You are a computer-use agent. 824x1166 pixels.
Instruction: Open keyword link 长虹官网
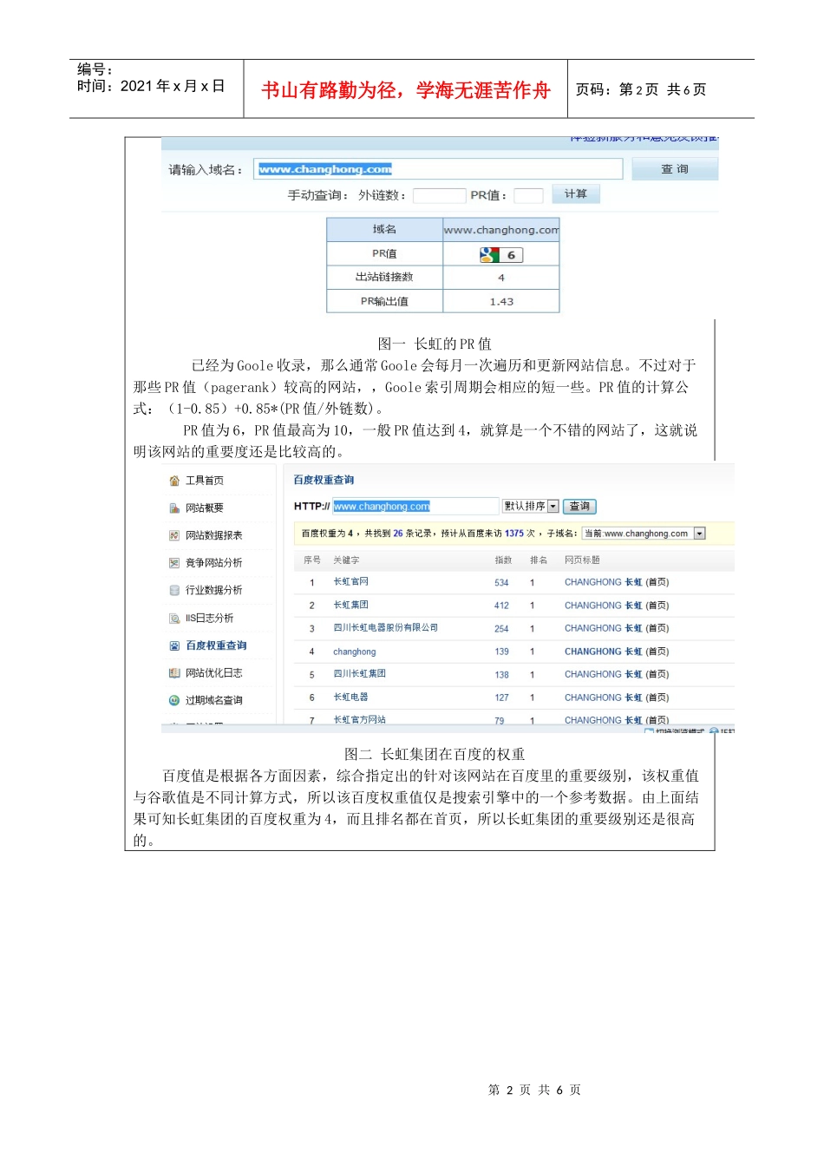point(350,582)
